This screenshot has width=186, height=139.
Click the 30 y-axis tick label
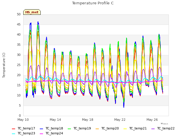pos(19,55)
